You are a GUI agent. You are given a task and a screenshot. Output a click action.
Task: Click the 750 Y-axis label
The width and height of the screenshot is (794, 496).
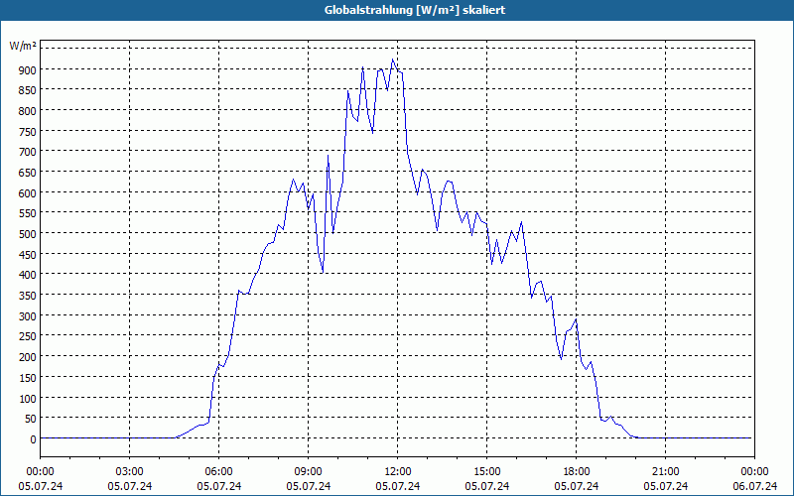[x=29, y=132]
